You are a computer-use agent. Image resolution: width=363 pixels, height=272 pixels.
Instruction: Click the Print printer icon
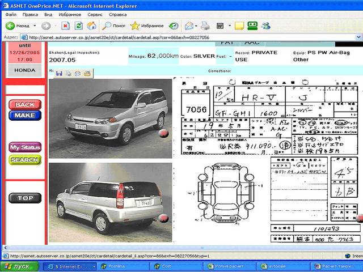click(x=205, y=25)
